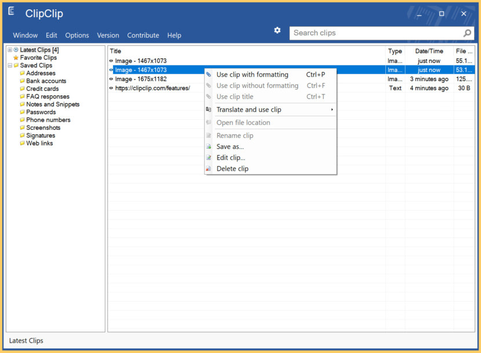
Task: Open the Screenshots folder
Action: tap(43, 127)
